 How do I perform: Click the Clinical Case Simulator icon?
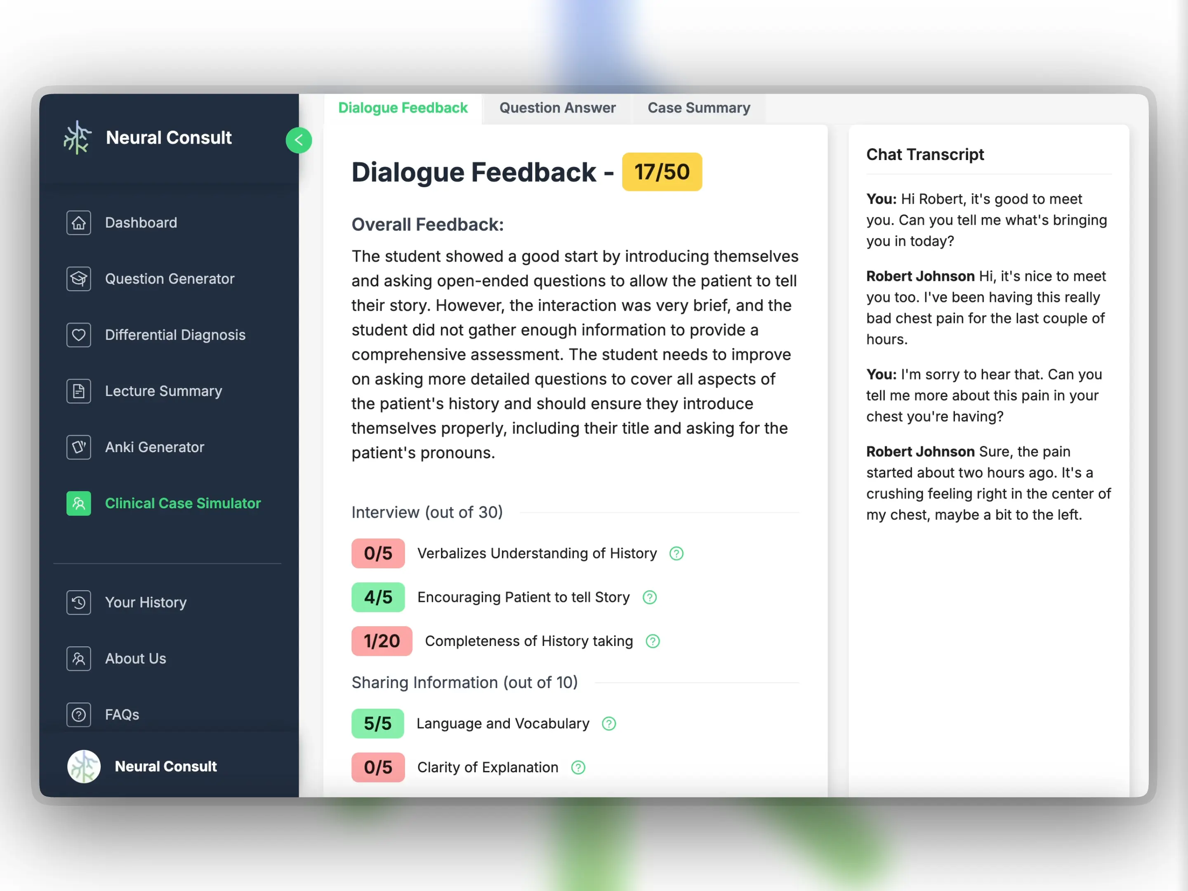(x=78, y=504)
